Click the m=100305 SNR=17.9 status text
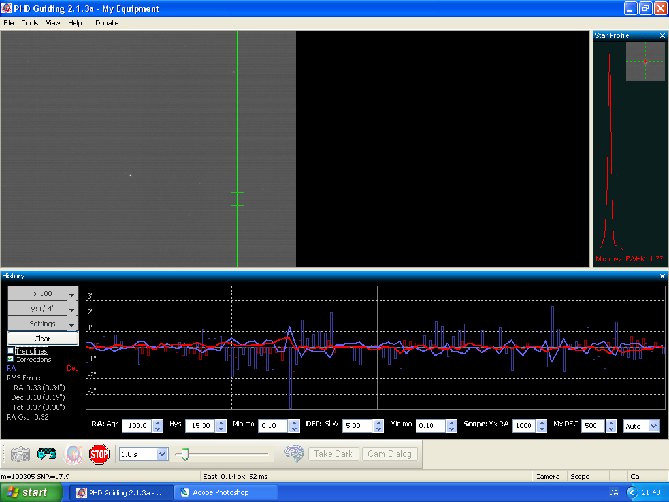669x502 pixels. coord(35,477)
